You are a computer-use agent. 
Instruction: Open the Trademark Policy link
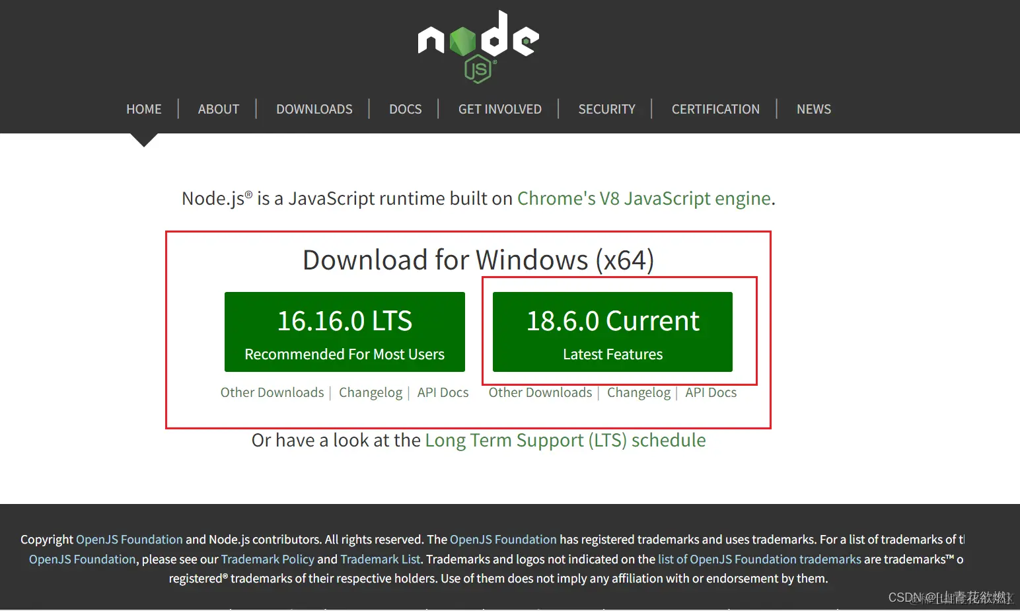tap(268, 559)
